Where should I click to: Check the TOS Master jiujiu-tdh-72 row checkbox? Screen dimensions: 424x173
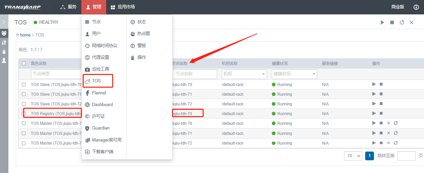24,143
